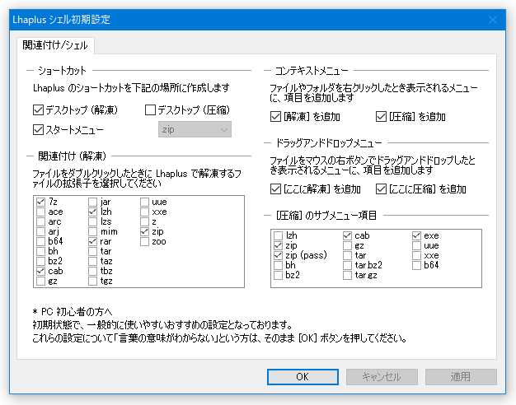Uncheck cab in compression submenu list
The image size is (516, 405).
347,235
